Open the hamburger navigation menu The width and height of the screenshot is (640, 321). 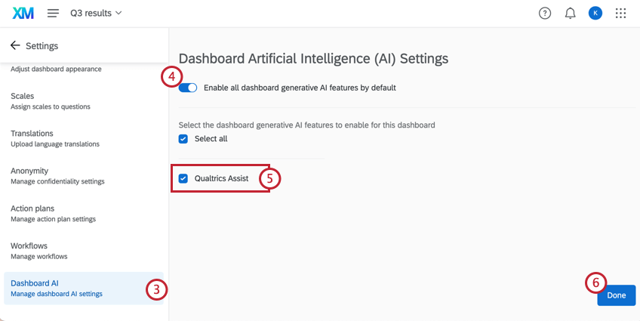pos(53,13)
